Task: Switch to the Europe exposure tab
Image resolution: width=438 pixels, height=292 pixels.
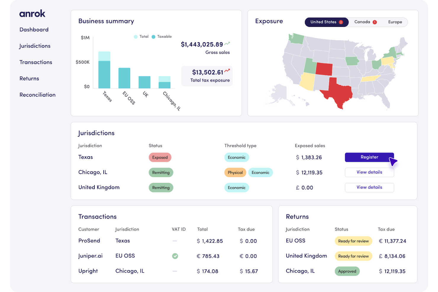Action: coord(395,22)
